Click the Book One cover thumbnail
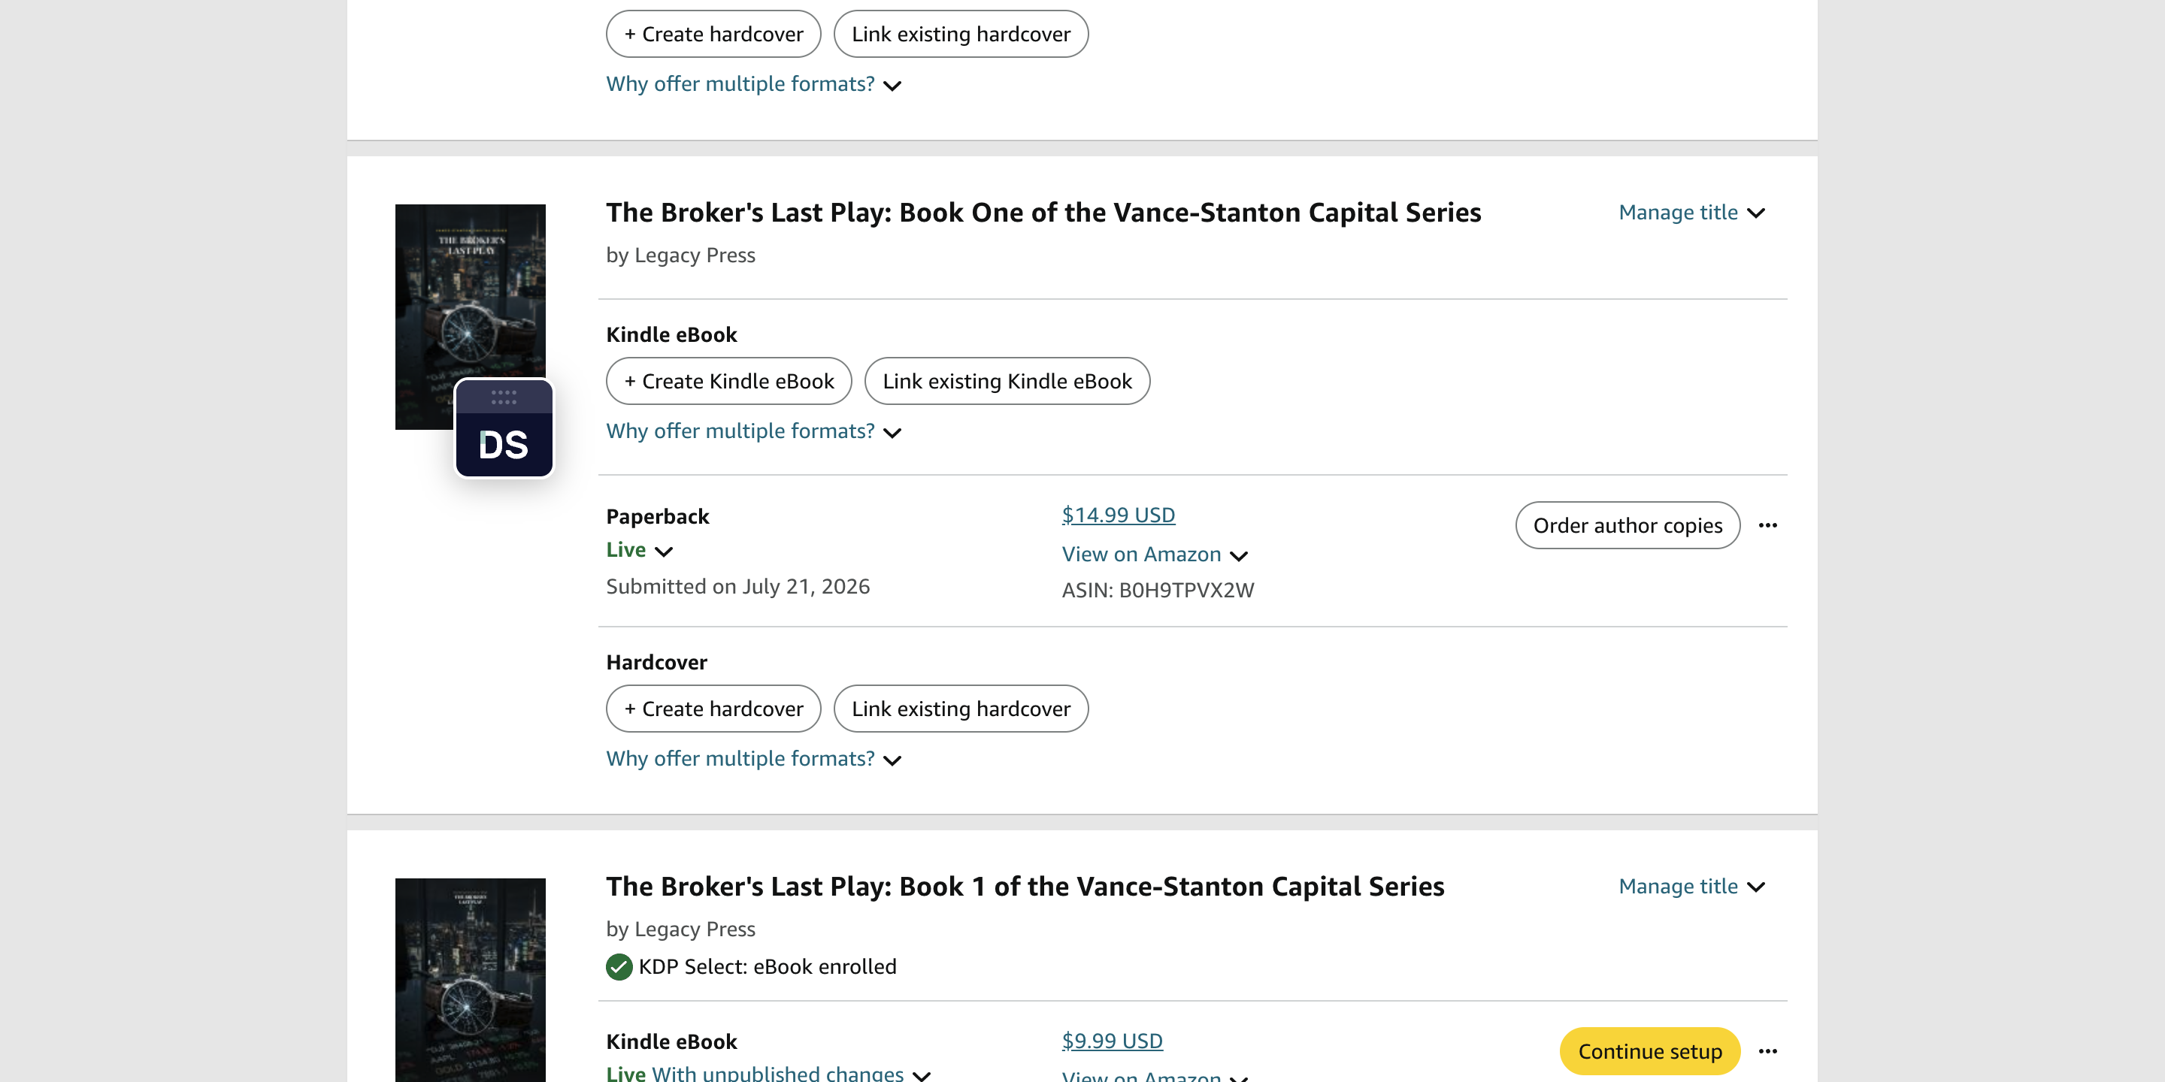The height and width of the screenshot is (1082, 2165). 470,316
